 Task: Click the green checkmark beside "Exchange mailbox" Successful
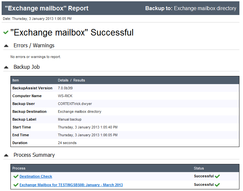coord(6,32)
